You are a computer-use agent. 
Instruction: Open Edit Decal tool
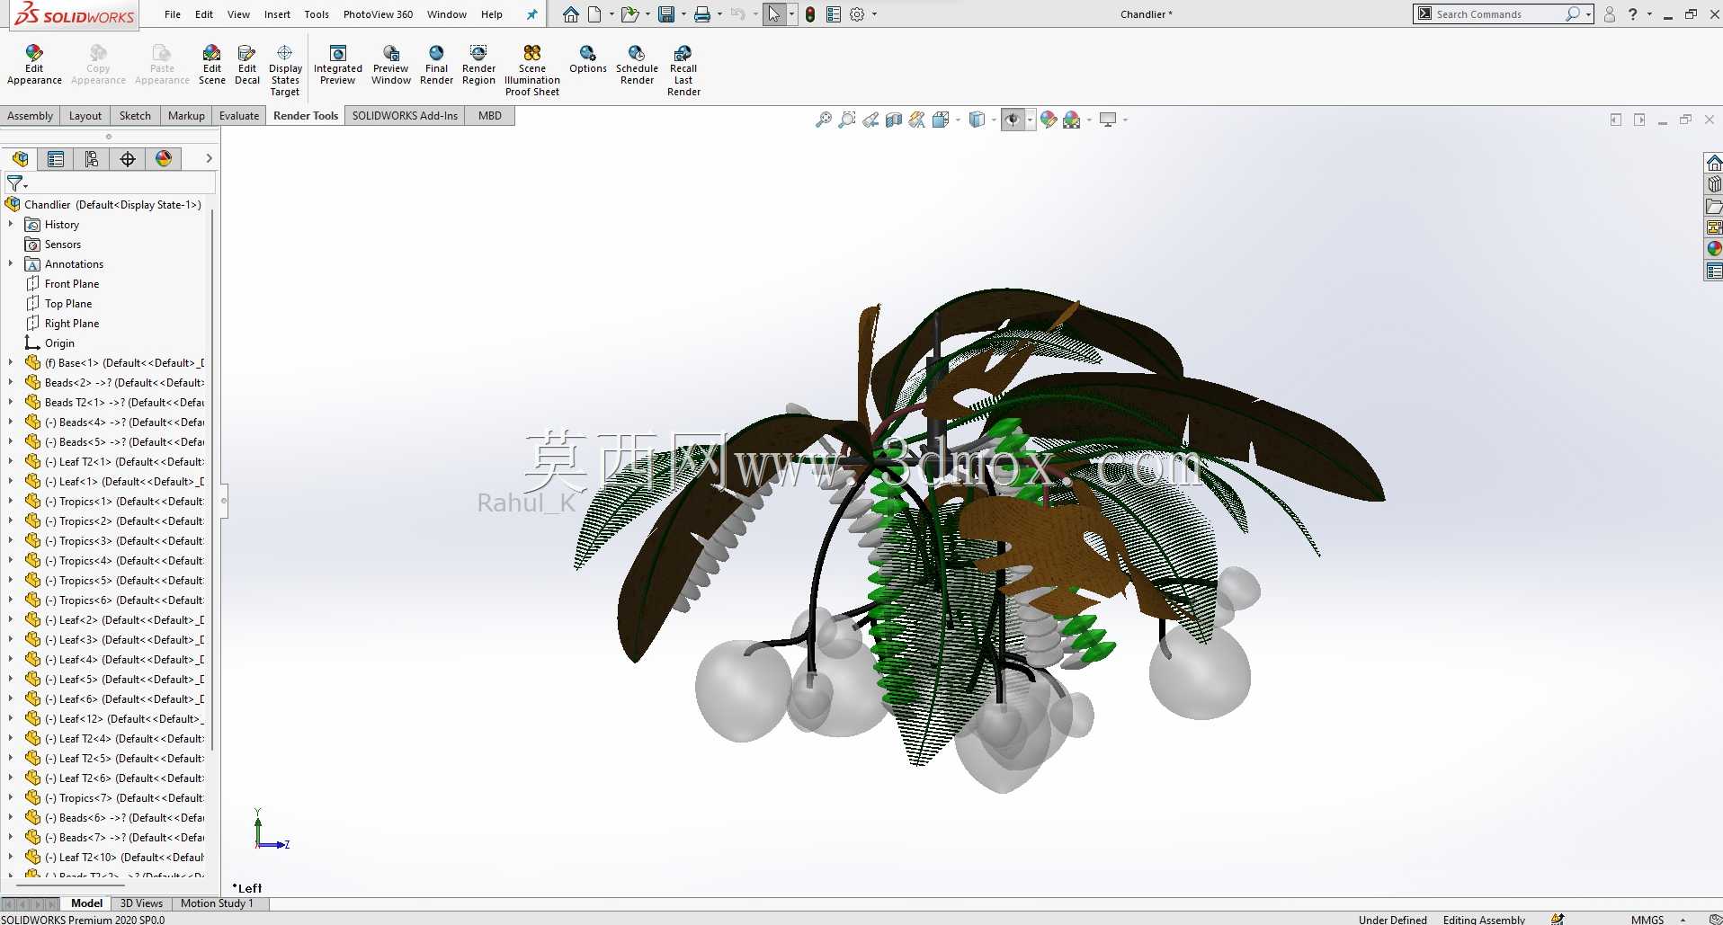tap(247, 65)
